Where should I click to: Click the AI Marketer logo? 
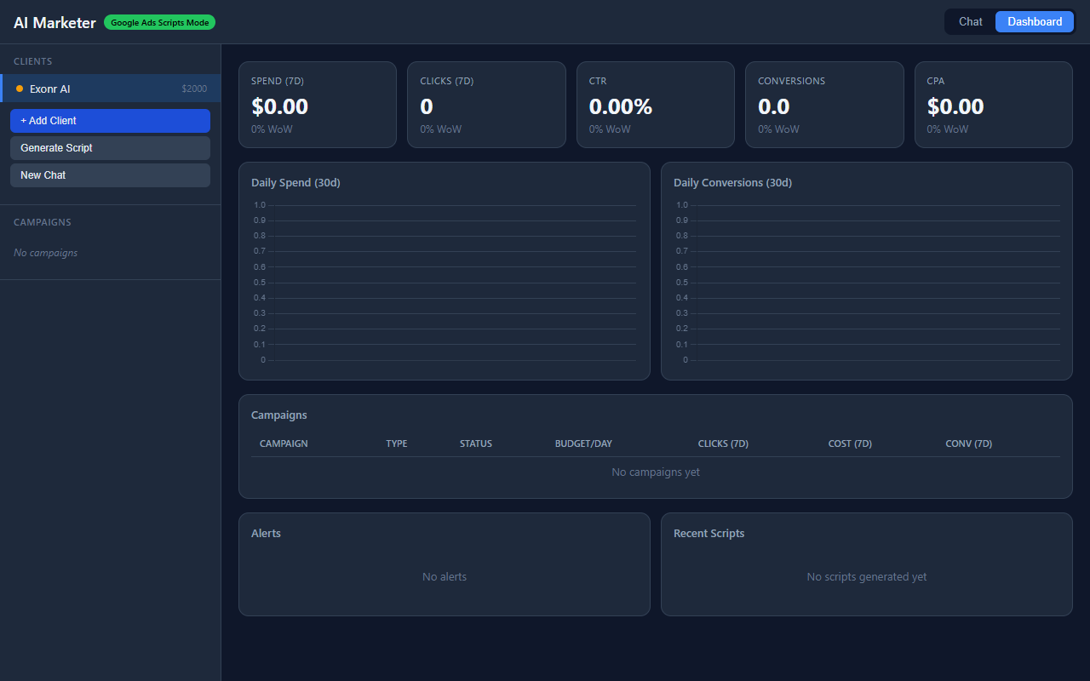54,22
